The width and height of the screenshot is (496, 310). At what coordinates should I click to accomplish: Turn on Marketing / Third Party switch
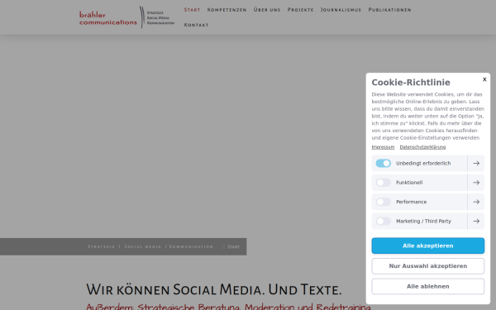click(x=383, y=221)
